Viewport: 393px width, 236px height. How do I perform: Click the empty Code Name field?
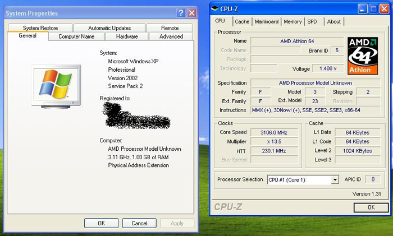pos(276,50)
